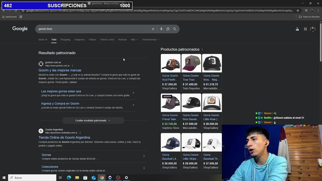Open Google Lens image search icon
The image size is (322, 181).
(x=168, y=29)
